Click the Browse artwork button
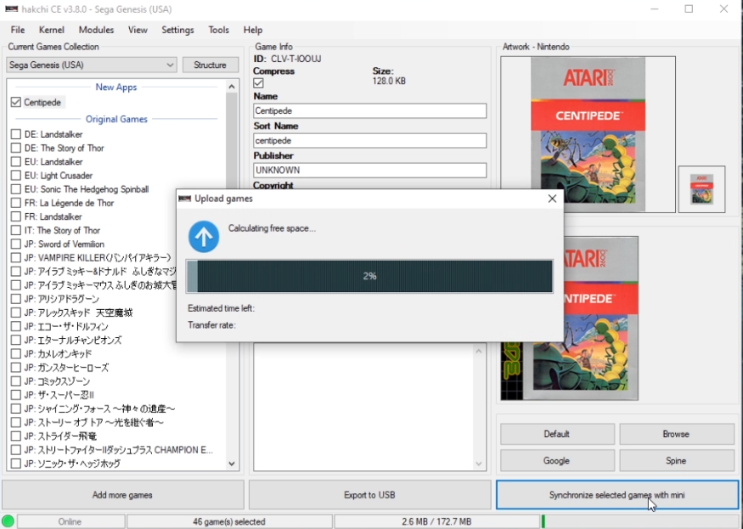 (x=676, y=434)
